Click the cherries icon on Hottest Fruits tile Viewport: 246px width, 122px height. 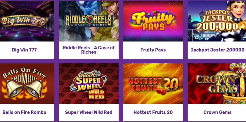161,91
